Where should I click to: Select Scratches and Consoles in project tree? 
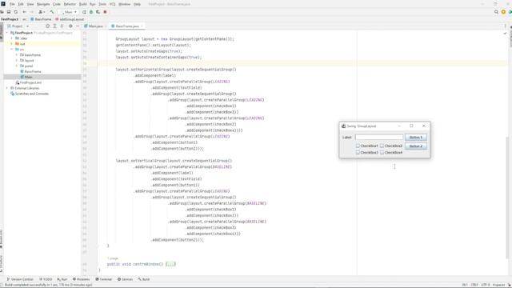[x=30, y=94]
